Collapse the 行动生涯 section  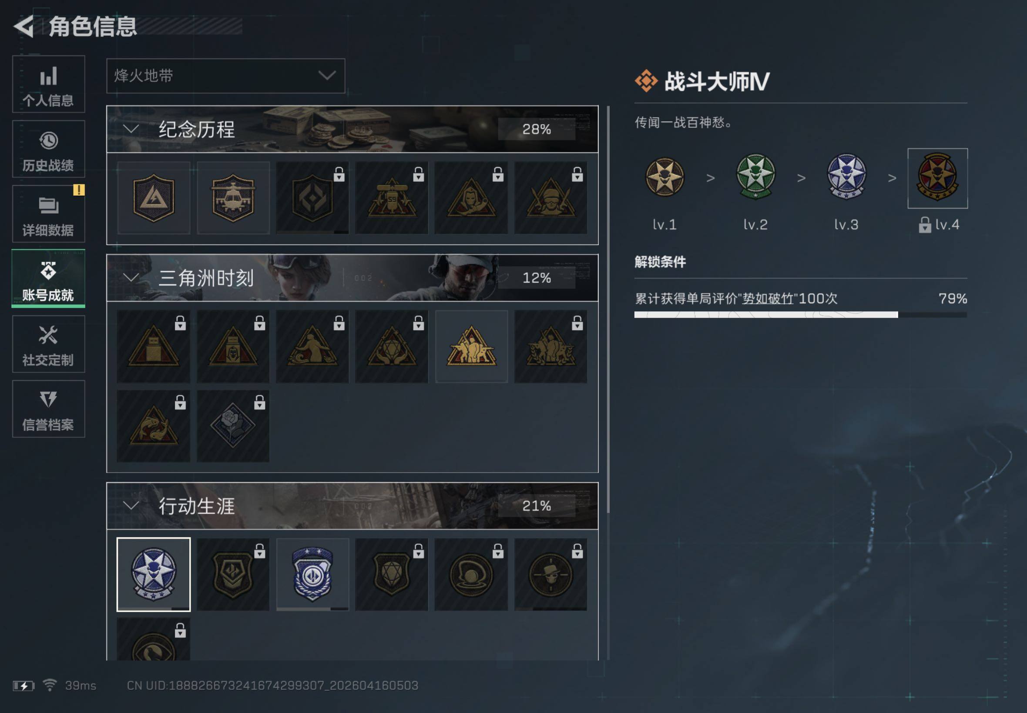tap(131, 506)
